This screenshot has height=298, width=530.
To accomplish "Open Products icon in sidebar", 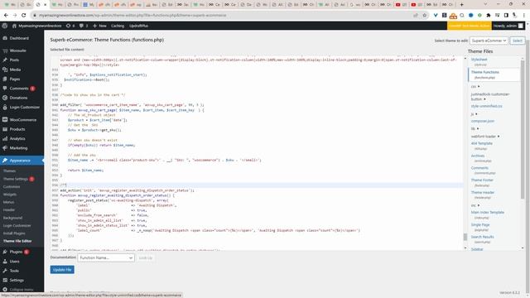I will pos(5,129).
